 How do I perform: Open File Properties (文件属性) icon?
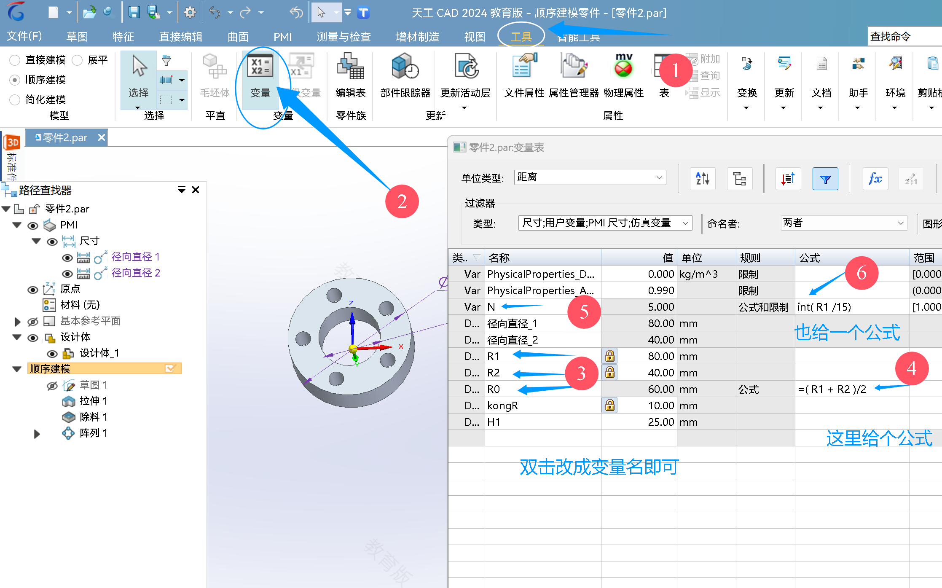(524, 76)
